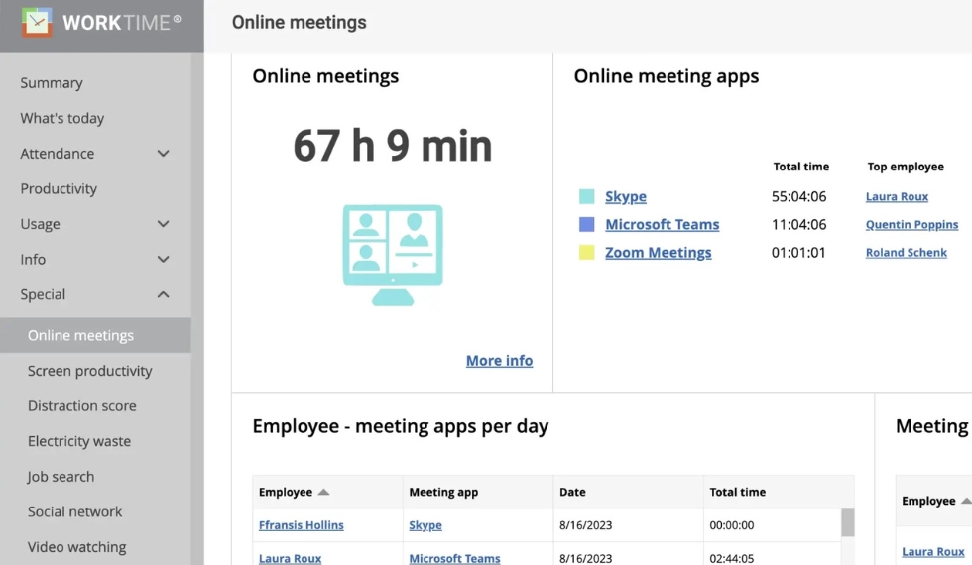The height and width of the screenshot is (565, 972).
Task: Click the 02:44:05 total time cell
Action: pyautogui.click(x=732, y=558)
